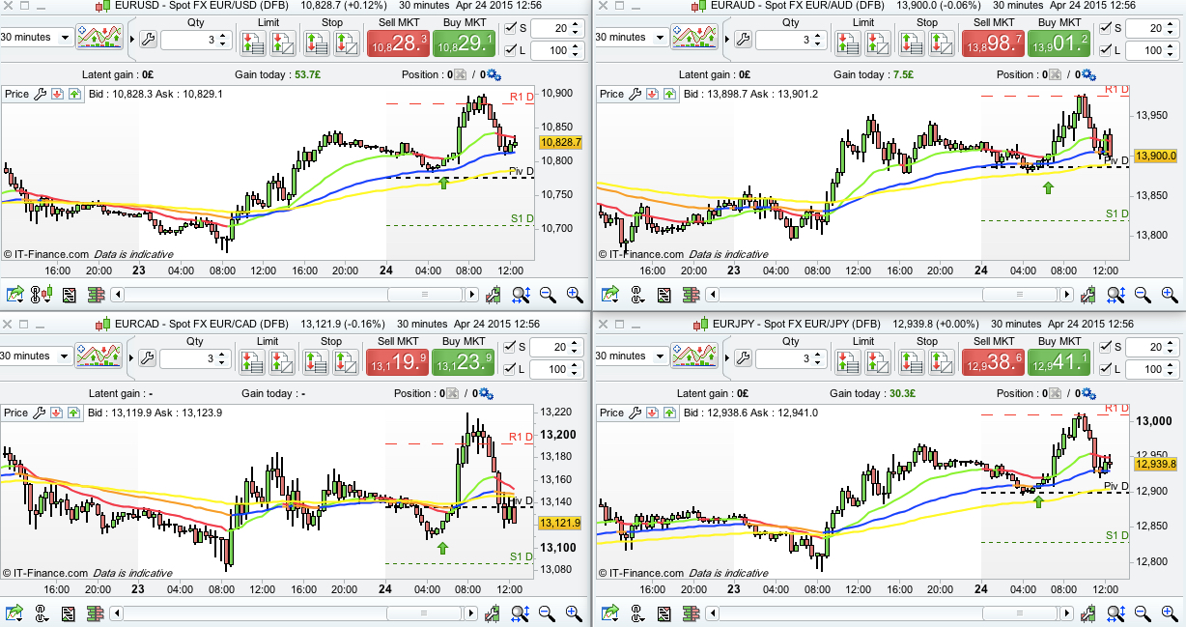Image resolution: width=1186 pixels, height=627 pixels.
Task: Open order settings wrench in EURCAD toolbar
Action: (x=147, y=358)
